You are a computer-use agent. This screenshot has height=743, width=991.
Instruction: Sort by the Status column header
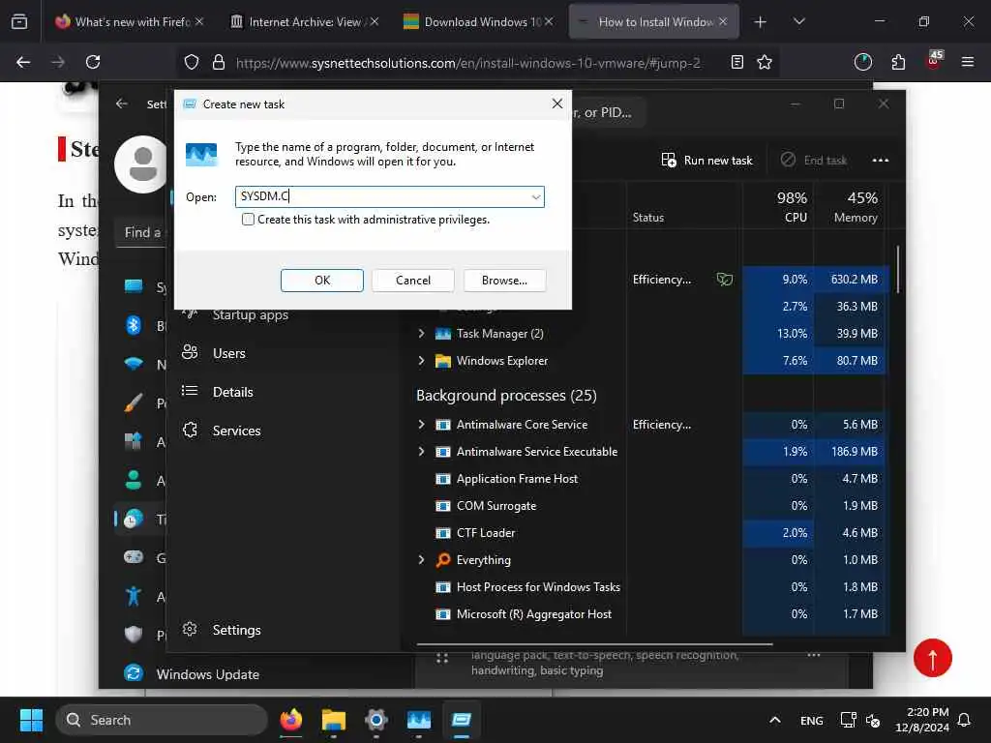[x=648, y=218]
